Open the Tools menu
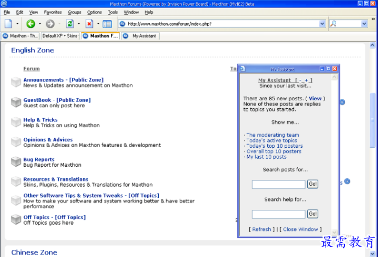Screen dimensions: 379x257 [x=113, y=12]
